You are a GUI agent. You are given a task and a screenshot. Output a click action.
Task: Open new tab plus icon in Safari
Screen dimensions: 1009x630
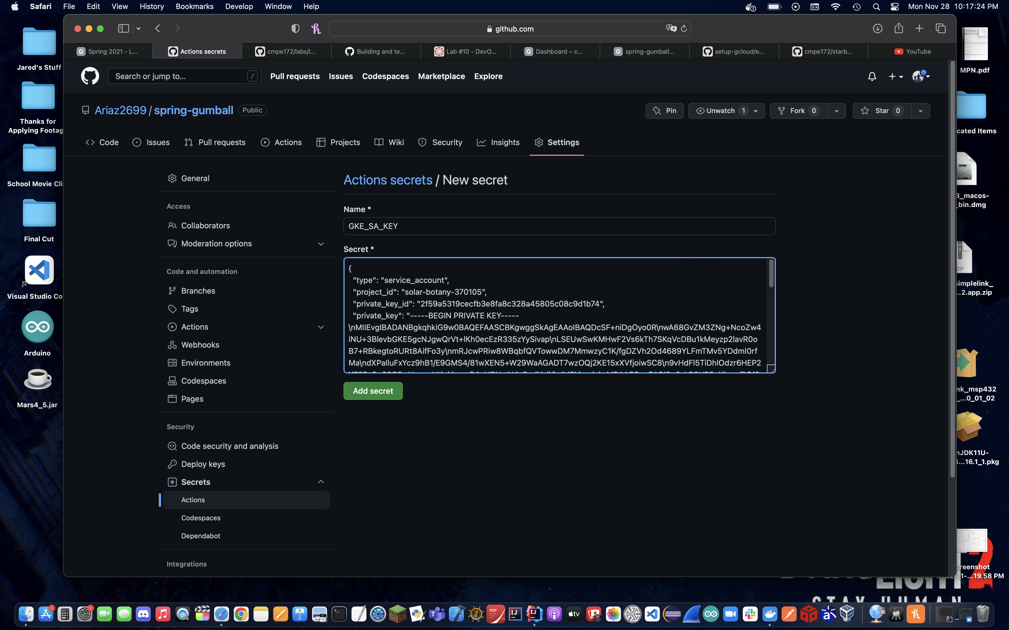919,28
